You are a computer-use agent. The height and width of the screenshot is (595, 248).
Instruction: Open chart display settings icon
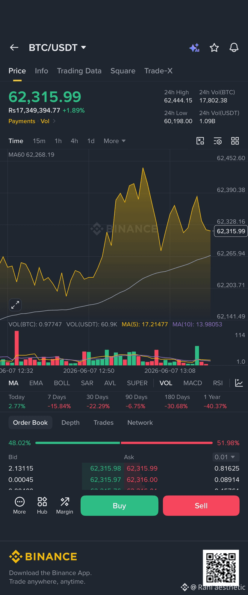pos(217,141)
